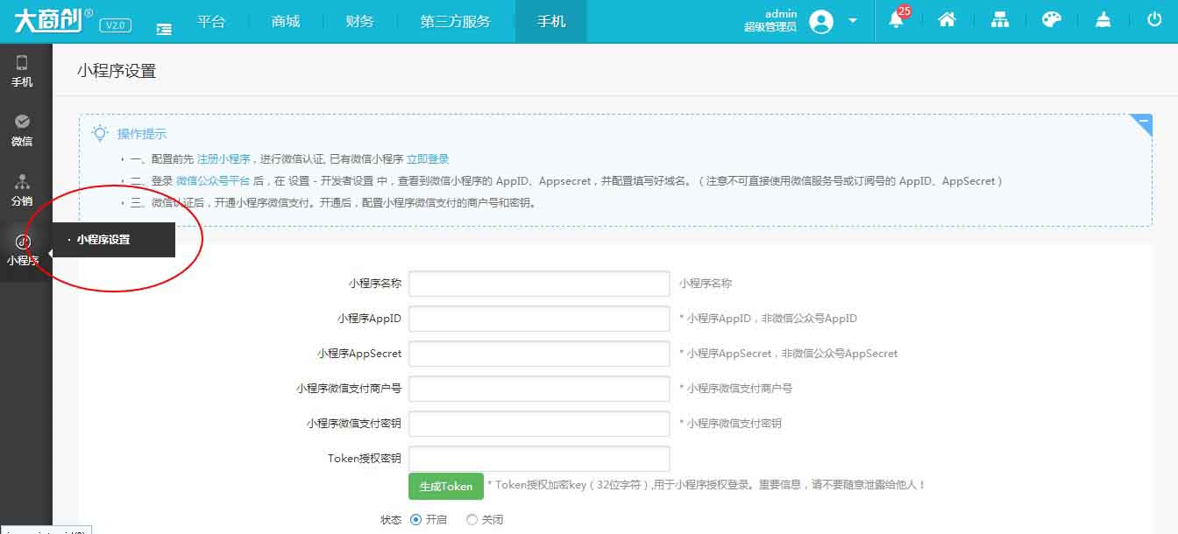Click the notification bell icon
This screenshot has height=534, width=1178.
tap(896, 21)
